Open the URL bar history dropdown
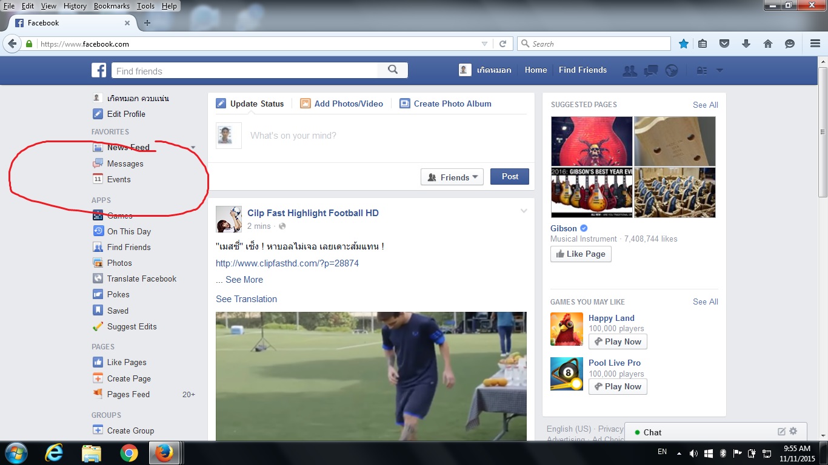Viewport: 828px width, 465px height. pyautogui.click(x=484, y=44)
